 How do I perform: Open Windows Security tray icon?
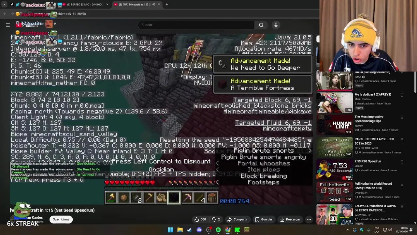[361, 230]
